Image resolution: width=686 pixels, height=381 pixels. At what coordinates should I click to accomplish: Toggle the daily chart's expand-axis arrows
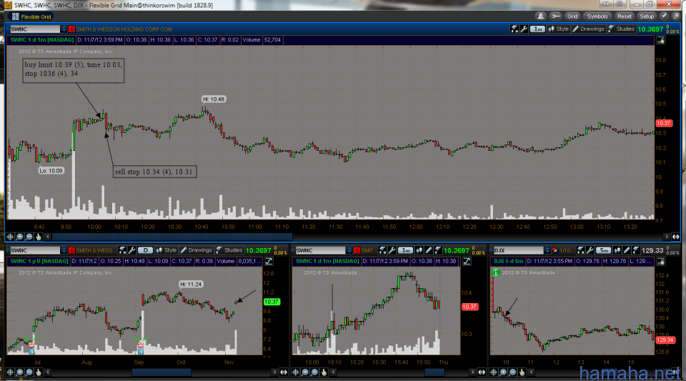coord(284,372)
